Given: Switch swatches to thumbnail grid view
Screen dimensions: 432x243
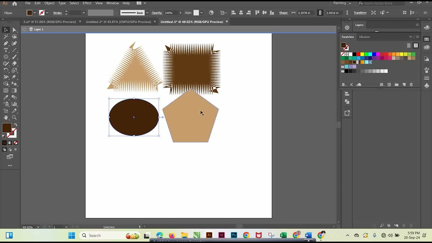Looking at the screenshot, I should [x=416, y=46].
